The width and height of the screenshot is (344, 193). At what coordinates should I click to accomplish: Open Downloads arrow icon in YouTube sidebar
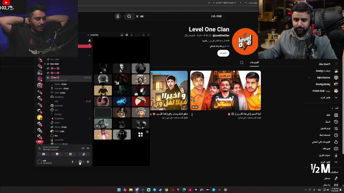click(336, 155)
